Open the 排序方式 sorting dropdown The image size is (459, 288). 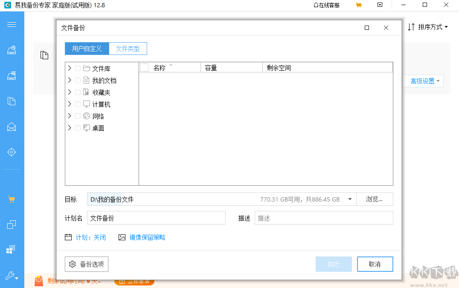pyautogui.click(x=428, y=26)
